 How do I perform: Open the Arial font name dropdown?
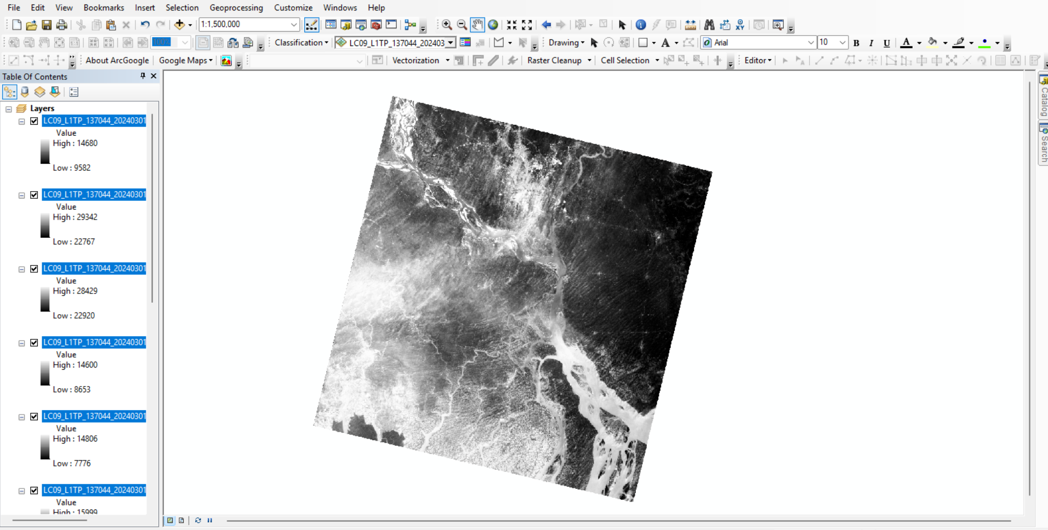pyautogui.click(x=811, y=43)
